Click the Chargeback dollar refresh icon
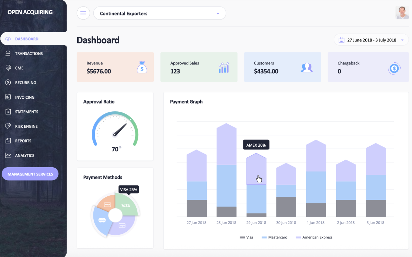 point(394,69)
